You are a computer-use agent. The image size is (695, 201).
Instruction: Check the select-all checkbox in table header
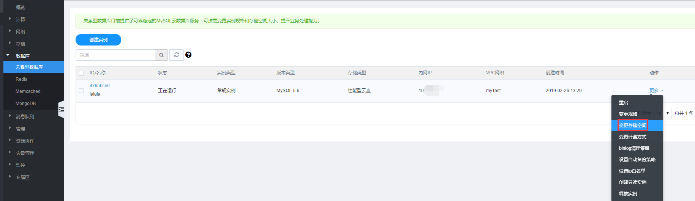tap(81, 73)
